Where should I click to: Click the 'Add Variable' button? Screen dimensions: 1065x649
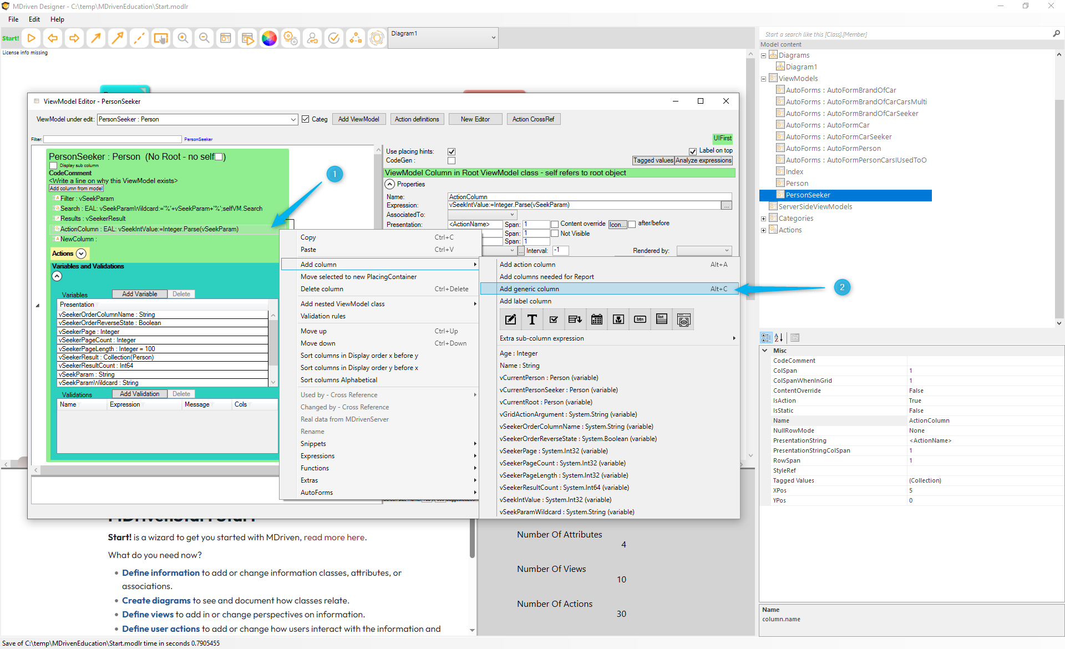(139, 294)
